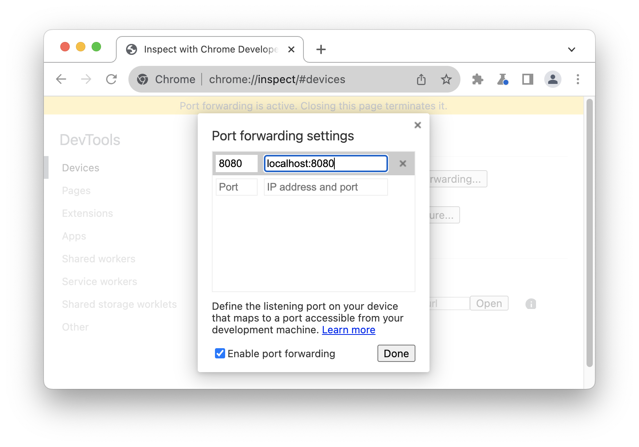Disable the Enable port forwarding checkbox
Image resolution: width=639 pixels, height=447 pixels.
pos(220,353)
